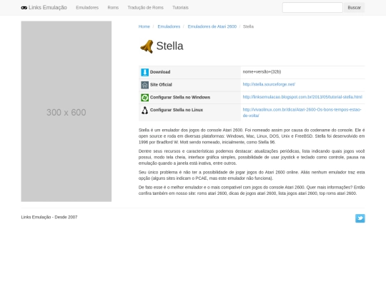
Task: Click 'Configurar Stella no Linux' label
Action: pos(177,110)
